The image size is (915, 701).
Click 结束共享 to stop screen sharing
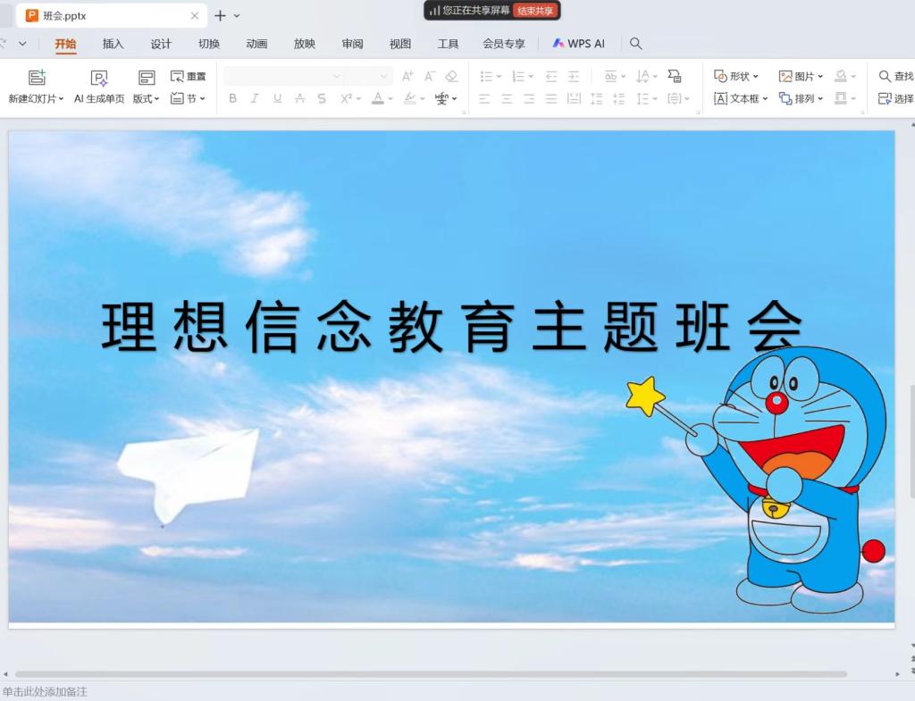tap(536, 11)
